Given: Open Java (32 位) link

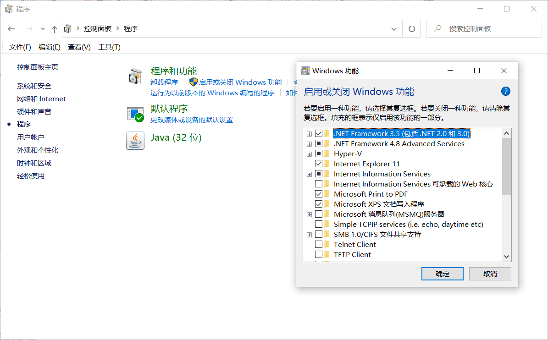Looking at the screenshot, I should click(x=176, y=137).
